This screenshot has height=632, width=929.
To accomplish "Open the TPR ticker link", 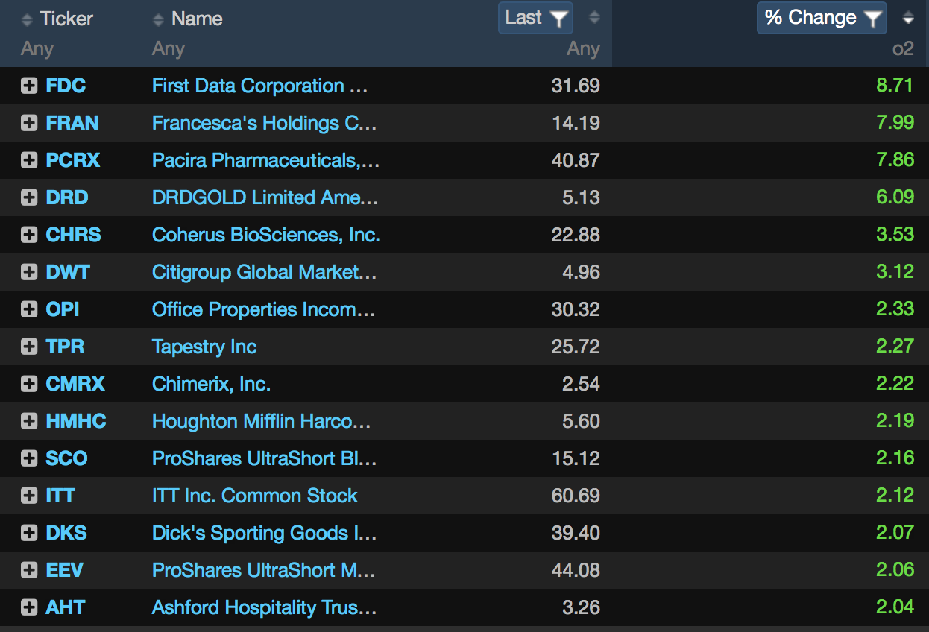I will (x=65, y=347).
